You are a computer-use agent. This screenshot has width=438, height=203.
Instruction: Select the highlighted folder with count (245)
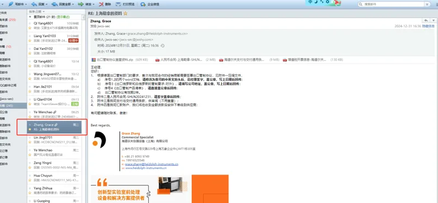click(x=13, y=106)
